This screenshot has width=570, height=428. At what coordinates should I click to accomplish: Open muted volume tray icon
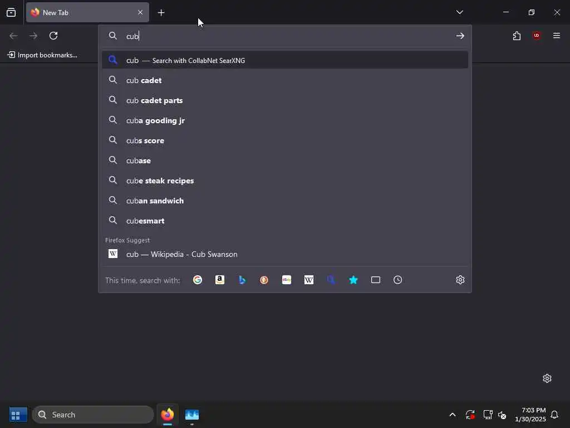click(502, 415)
